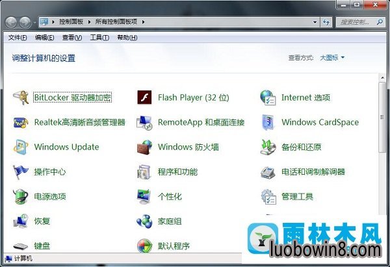Open the Flash Player (32 位) icon
The image size is (390, 267).
[144, 97]
